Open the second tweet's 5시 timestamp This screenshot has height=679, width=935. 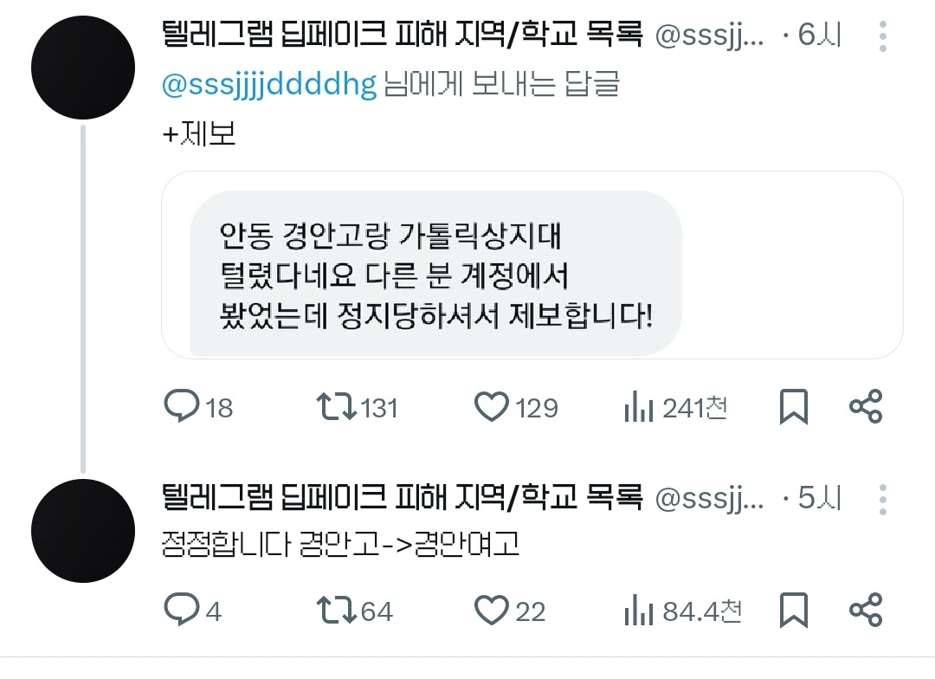coord(820,499)
